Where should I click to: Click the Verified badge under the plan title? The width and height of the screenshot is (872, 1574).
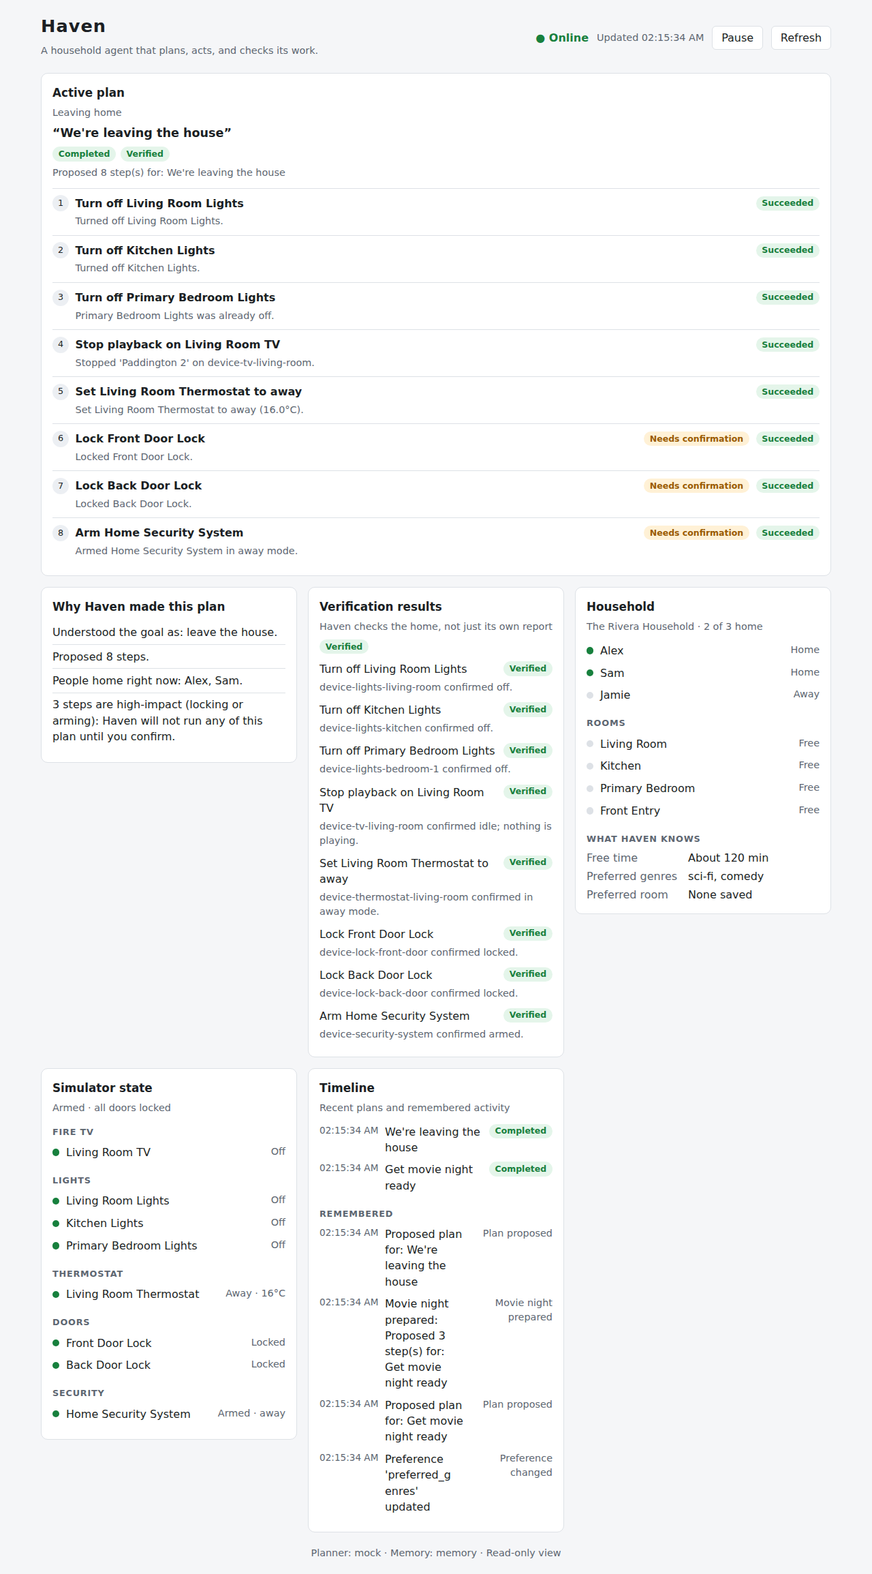point(144,154)
